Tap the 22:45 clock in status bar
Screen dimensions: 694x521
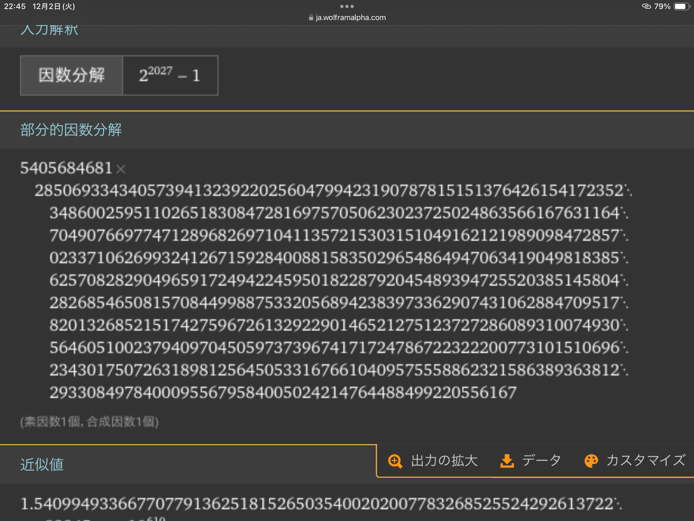click(x=15, y=6)
